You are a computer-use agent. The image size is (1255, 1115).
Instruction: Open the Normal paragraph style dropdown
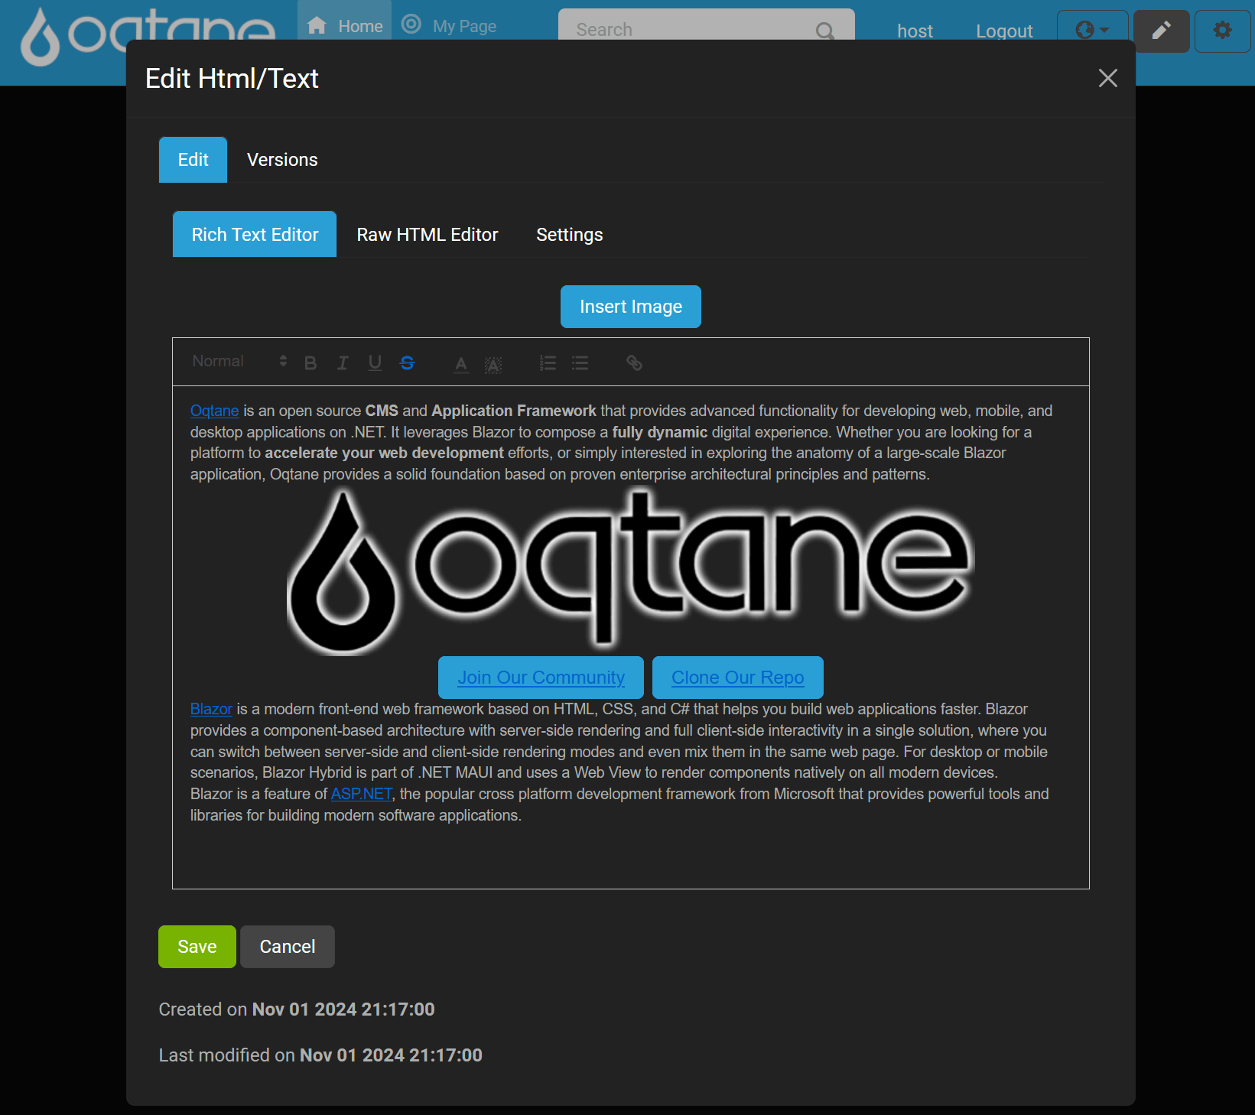tap(239, 361)
